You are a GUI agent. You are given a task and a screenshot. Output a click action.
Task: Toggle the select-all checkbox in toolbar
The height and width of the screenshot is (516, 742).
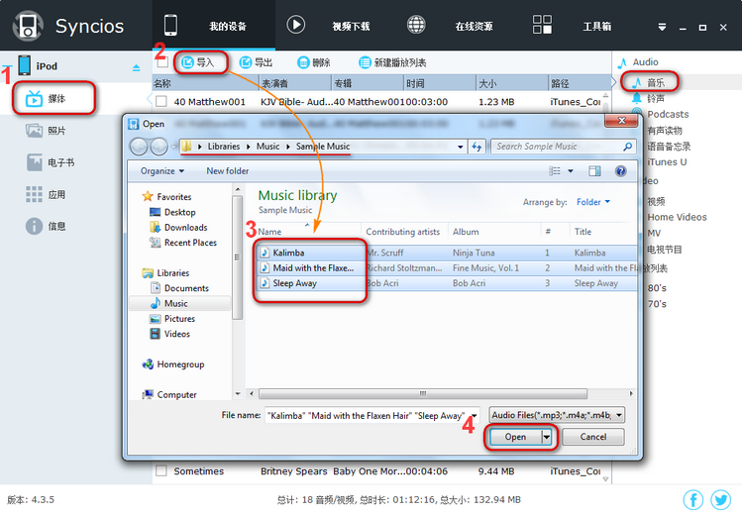162,62
